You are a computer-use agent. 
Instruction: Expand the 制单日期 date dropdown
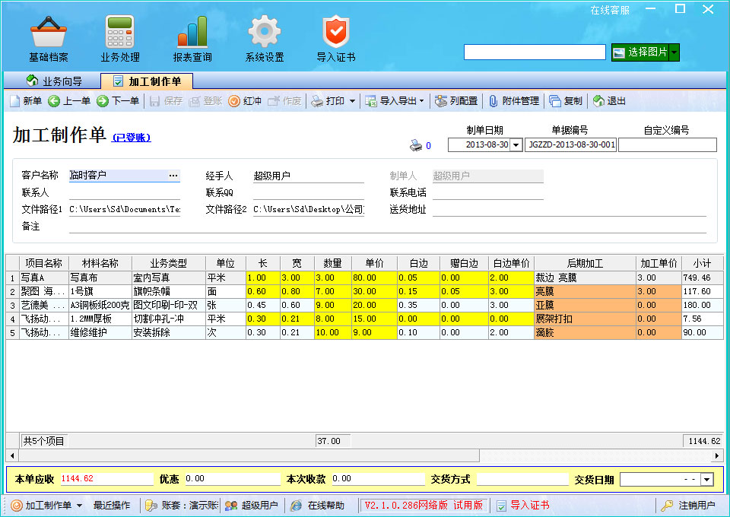516,145
